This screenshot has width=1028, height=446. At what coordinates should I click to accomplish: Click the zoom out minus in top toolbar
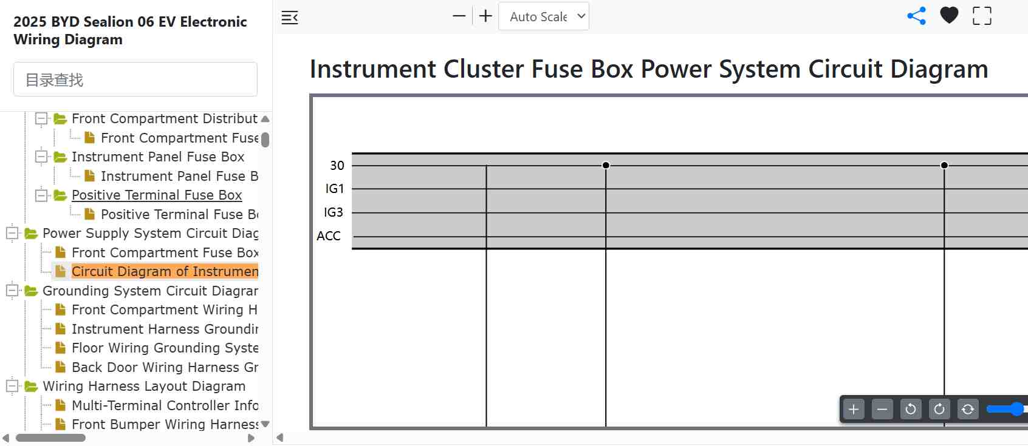[459, 16]
